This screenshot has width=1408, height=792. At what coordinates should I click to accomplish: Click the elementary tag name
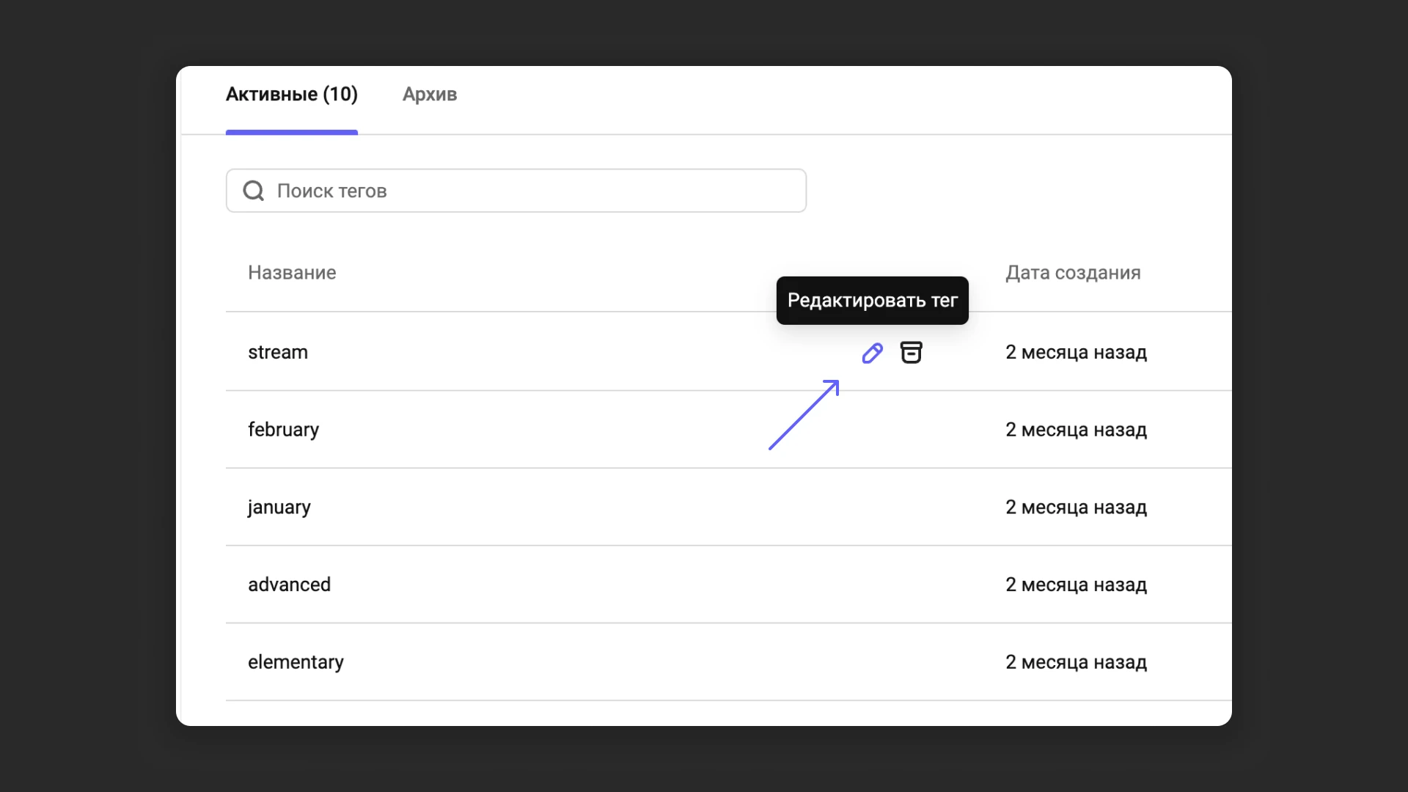click(x=296, y=662)
